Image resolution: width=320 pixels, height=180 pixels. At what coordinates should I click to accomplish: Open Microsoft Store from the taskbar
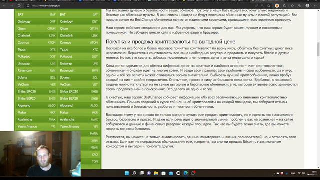coord(163,173)
